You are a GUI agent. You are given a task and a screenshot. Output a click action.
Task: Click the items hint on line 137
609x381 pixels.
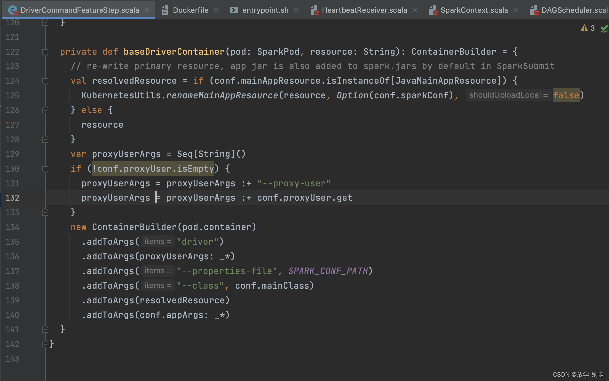click(x=158, y=271)
